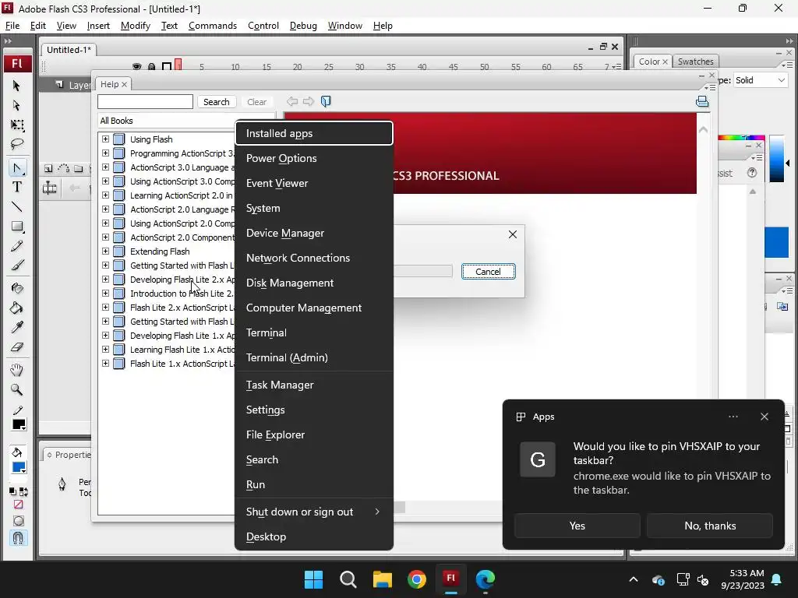The height and width of the screenshot is (598, 798).
Task: Select the Text tool
Action: click(17, 187)
